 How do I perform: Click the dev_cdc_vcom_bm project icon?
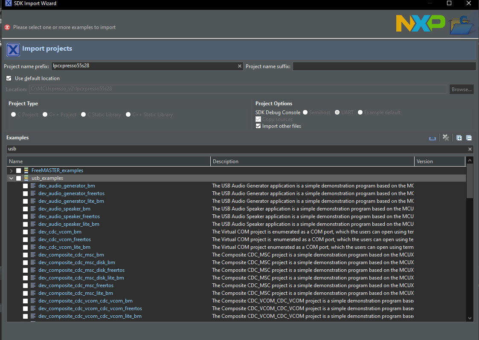33,232
